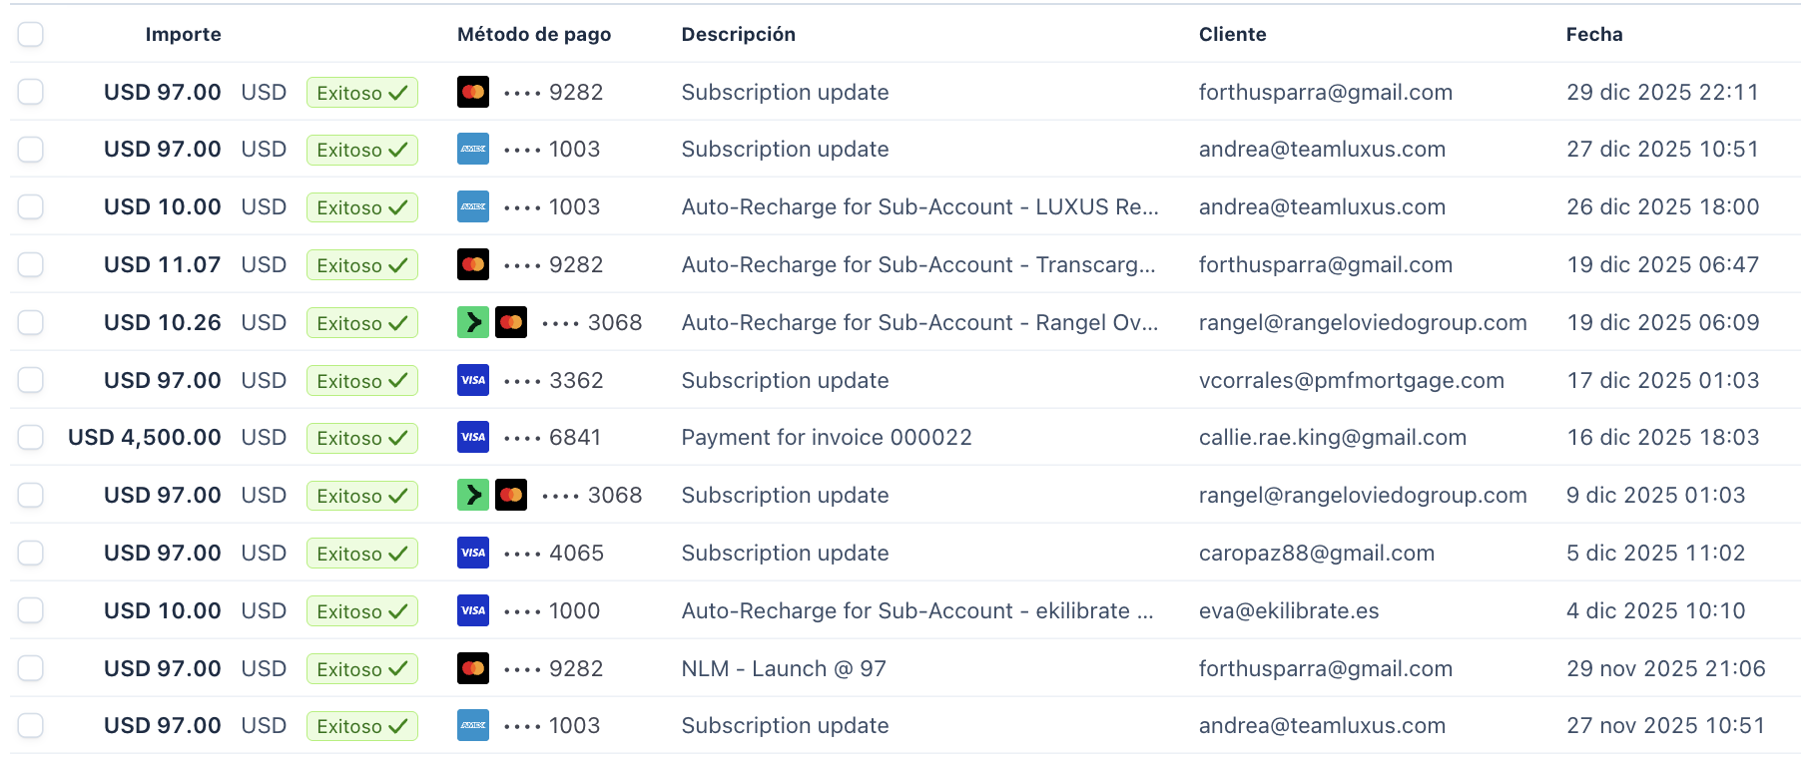Click Exitoso badge in eva@ekilibrate.es row

pyautogui.click(x=362, y=611)
